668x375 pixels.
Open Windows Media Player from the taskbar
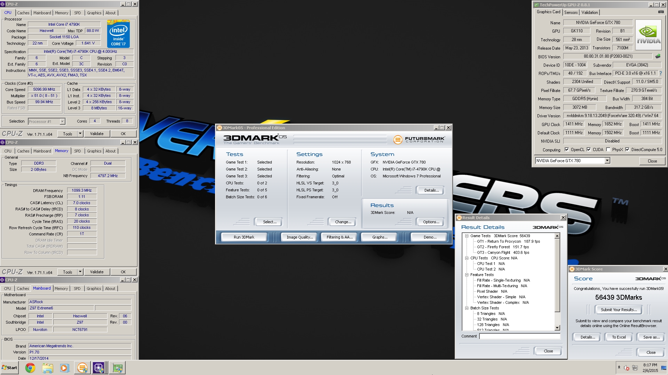tap(65, 368)
